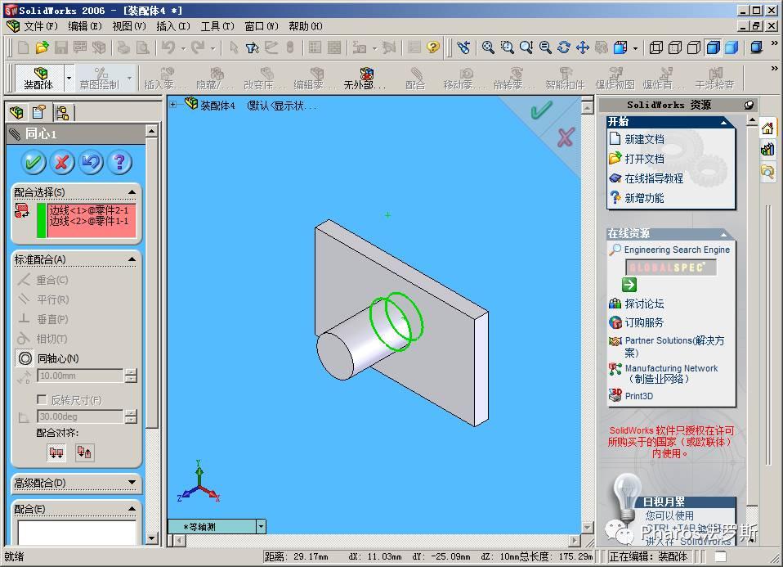Open the 文件 menu
The width and height of the screenshot is (783, 567).
point(40,26)
